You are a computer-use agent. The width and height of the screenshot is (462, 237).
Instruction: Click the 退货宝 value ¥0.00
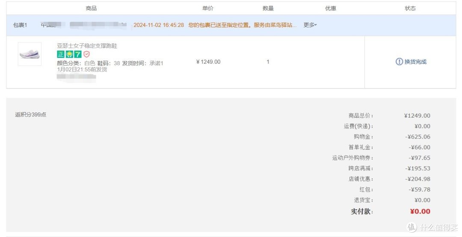(422, 200)
